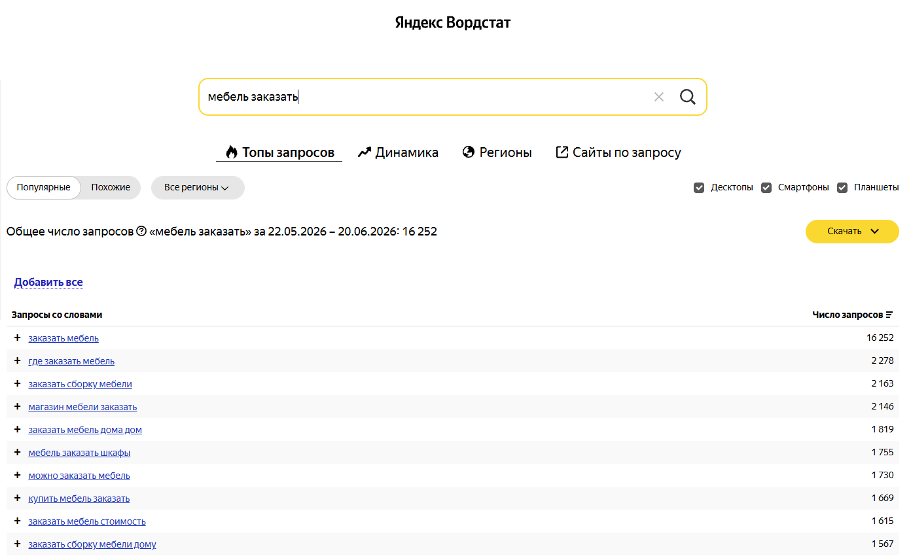The width and height of the screenshot is (911, 558).
Task: Click plus icon for 'заказать мебель стоимость'
Action: (x=18, y=521)
